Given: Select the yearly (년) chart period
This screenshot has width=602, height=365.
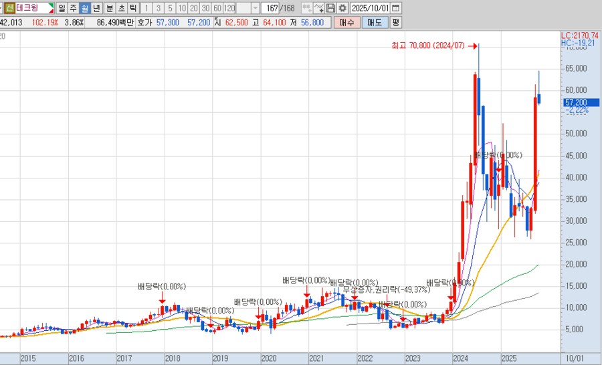Looking at the screenshot, I should click(x=96, y=8).
